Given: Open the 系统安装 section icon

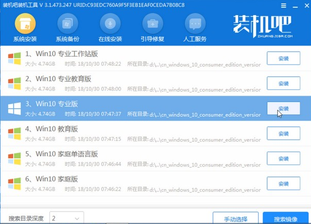Looking at the screenshot, I should [26, 24].
